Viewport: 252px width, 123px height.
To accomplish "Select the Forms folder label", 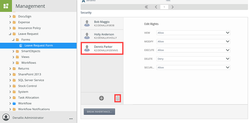I will click(x=26, y=40).
